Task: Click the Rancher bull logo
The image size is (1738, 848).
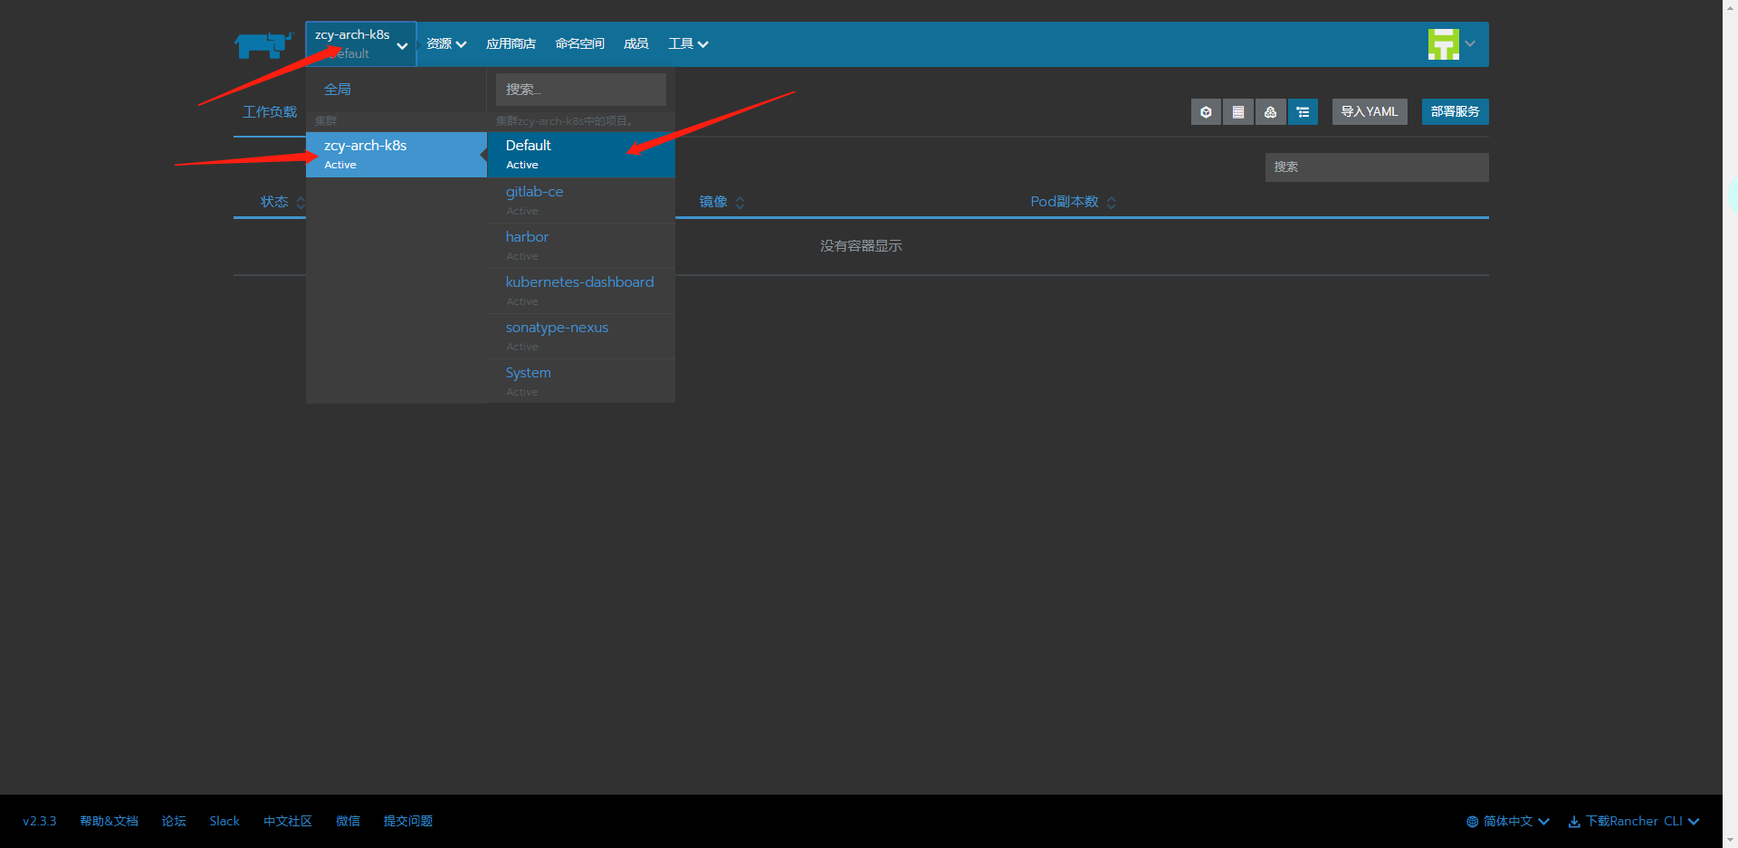Action: coord(263,44)
